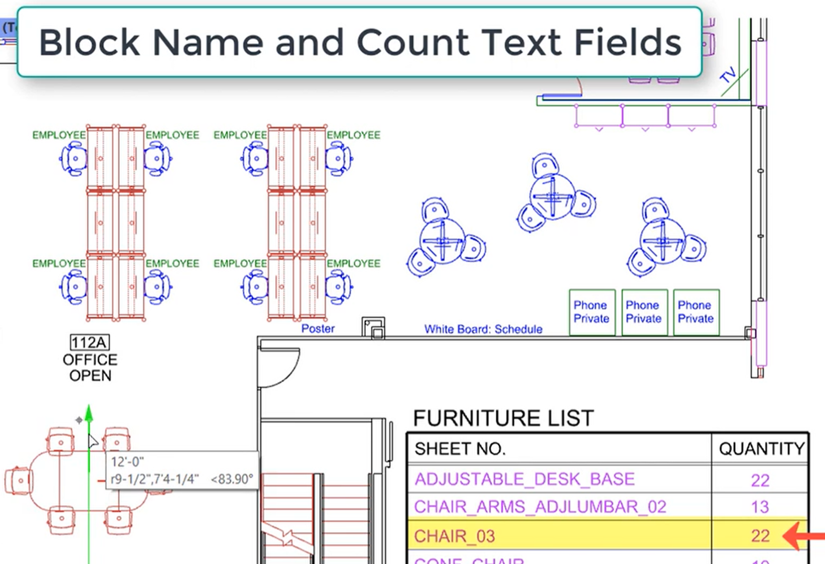Click the green tracking arrow head

point(89,413)
